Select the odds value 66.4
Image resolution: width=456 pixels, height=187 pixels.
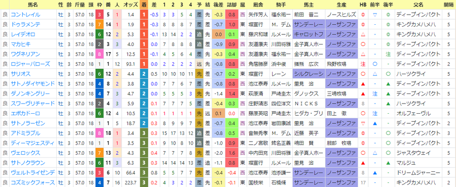point(131,172)
